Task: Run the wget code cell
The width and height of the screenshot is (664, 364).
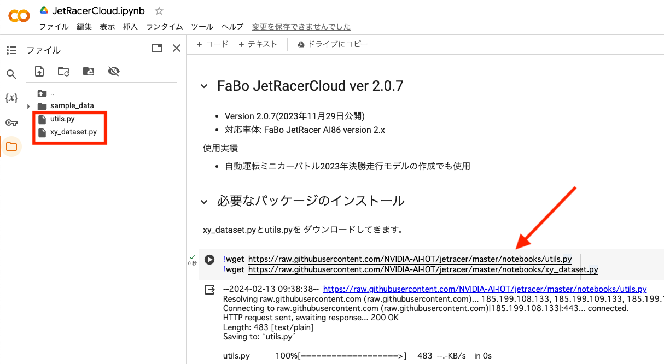Action: coord(209,259)
